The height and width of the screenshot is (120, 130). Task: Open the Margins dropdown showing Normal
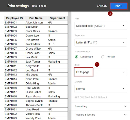[x=101, y=89]
